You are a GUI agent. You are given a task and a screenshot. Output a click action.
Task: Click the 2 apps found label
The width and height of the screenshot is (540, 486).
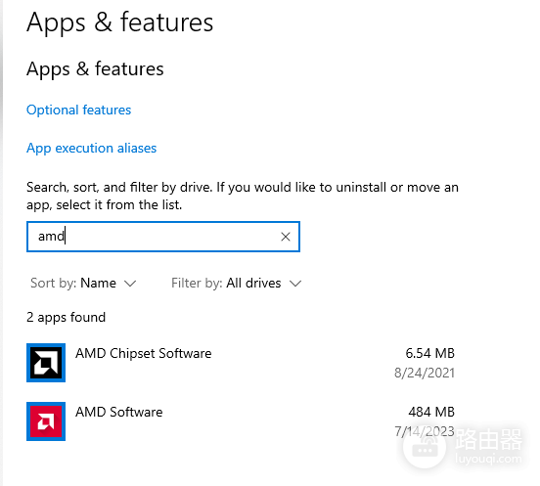(67, 318)
